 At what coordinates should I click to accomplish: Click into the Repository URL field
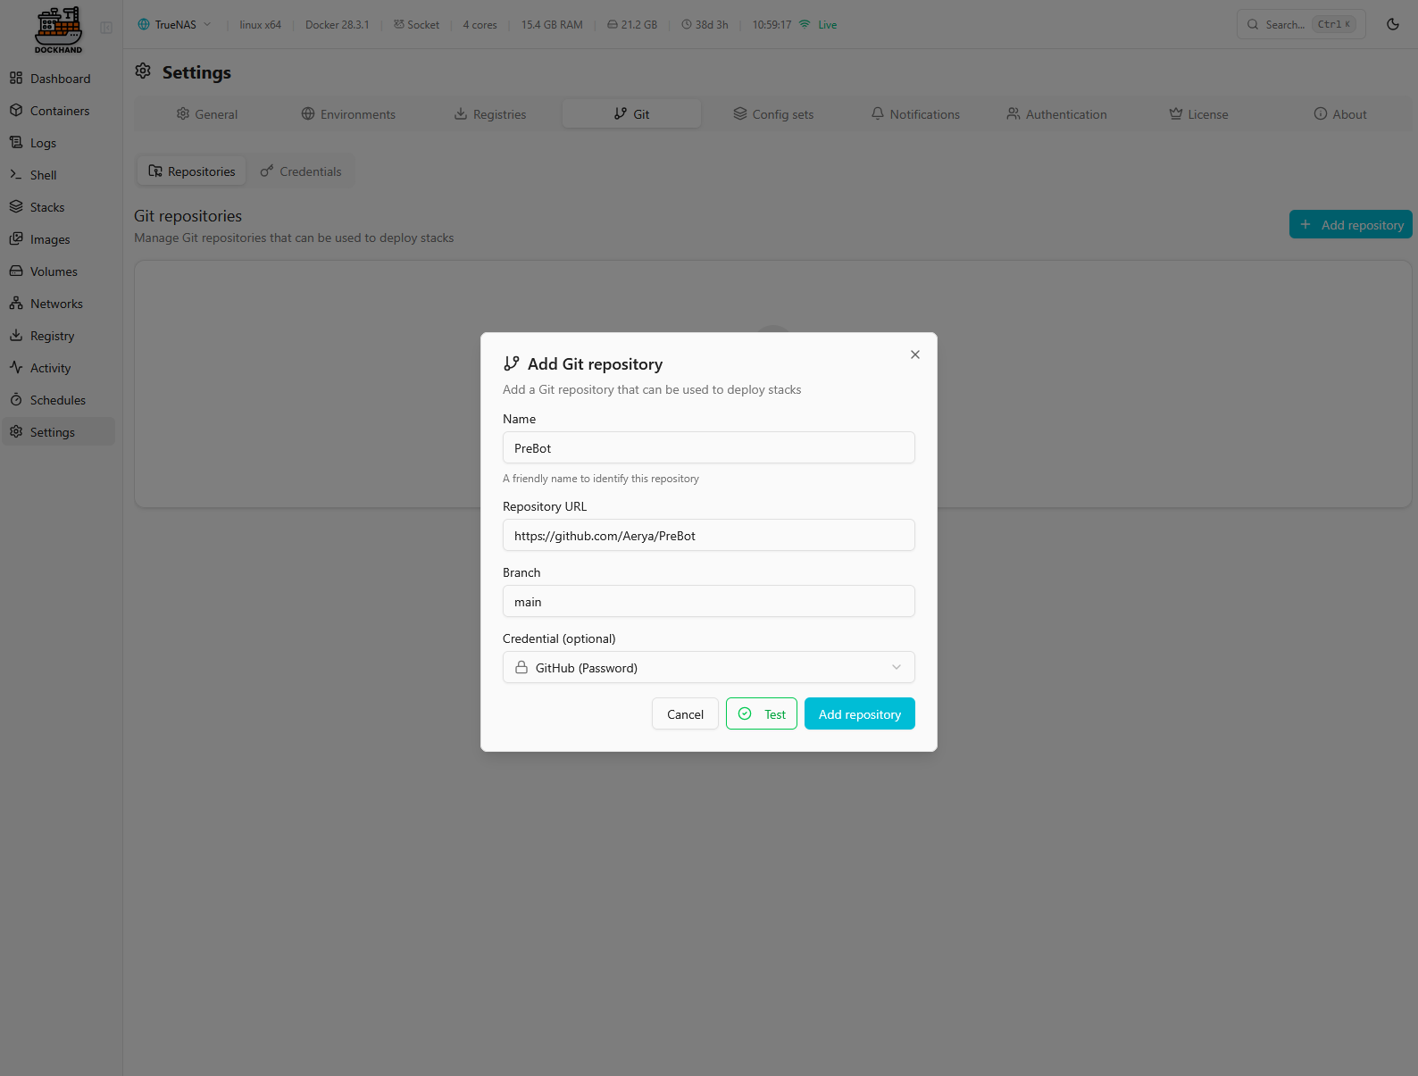click(708, 536)
